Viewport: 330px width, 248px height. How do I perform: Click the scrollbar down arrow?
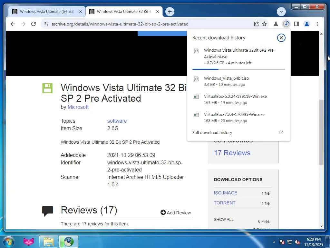[321, 226]
